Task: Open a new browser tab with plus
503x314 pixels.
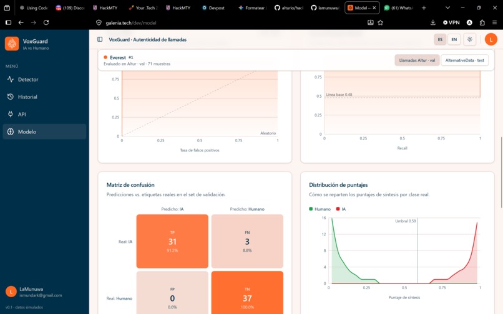Action: pyautogui.click(x=424, y=7)
